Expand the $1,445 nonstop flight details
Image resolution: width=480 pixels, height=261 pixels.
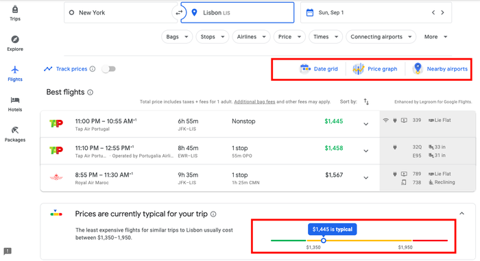[365, 124]
